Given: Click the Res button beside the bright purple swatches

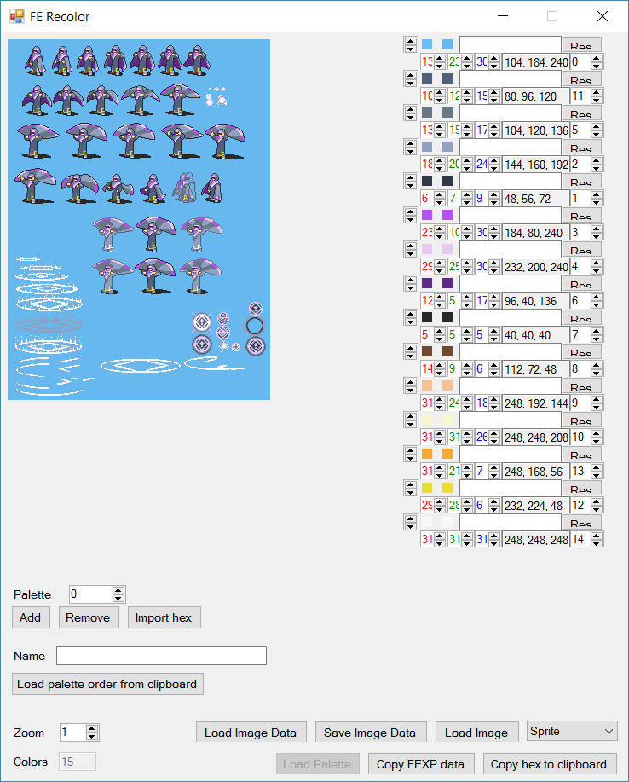Looking at the screenshot, I should (x=581, y=215).
